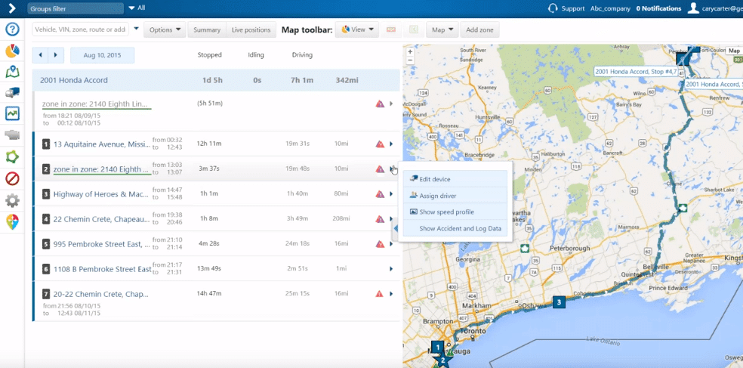
Task: Click warning icon on 20-22 Chemin Crete row
Action: click(380, 293)
